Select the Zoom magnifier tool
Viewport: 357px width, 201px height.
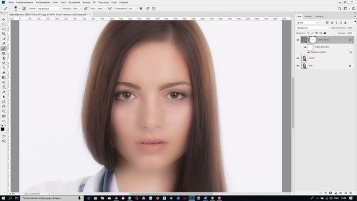[4, 112]
